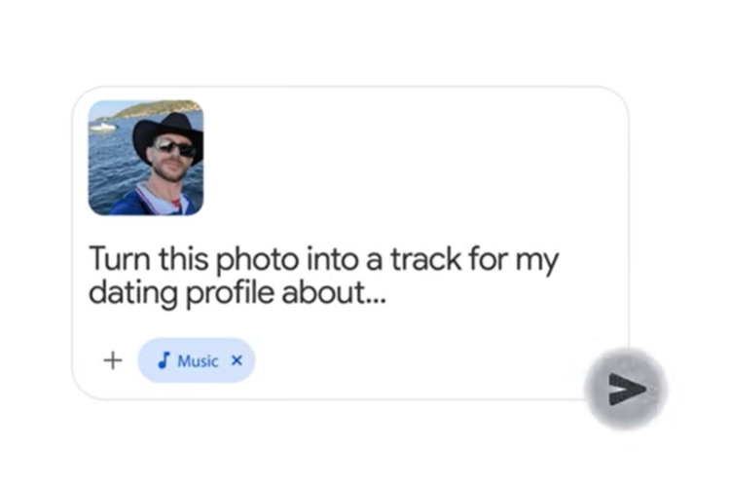Click the plus icon to add attachment

coord(113,360)
